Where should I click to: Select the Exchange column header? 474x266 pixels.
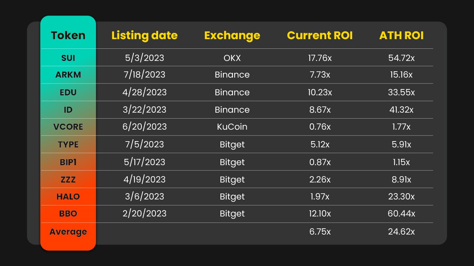click(x=232, y=35)
